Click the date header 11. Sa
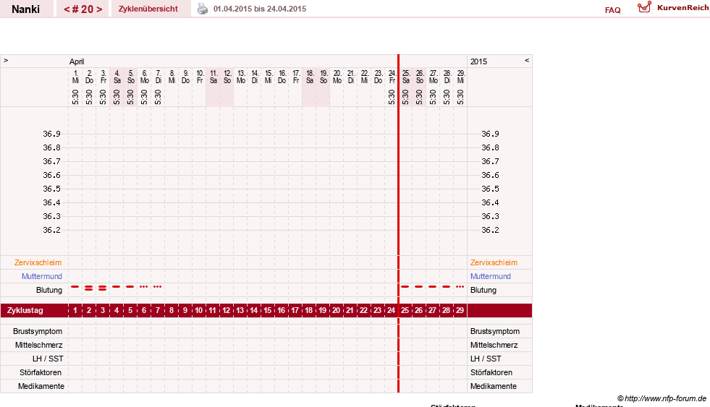This screenshot has height=407, width=710. (x=214, y=77)
